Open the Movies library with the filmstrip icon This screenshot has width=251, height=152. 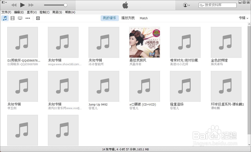tap(13, 18)
